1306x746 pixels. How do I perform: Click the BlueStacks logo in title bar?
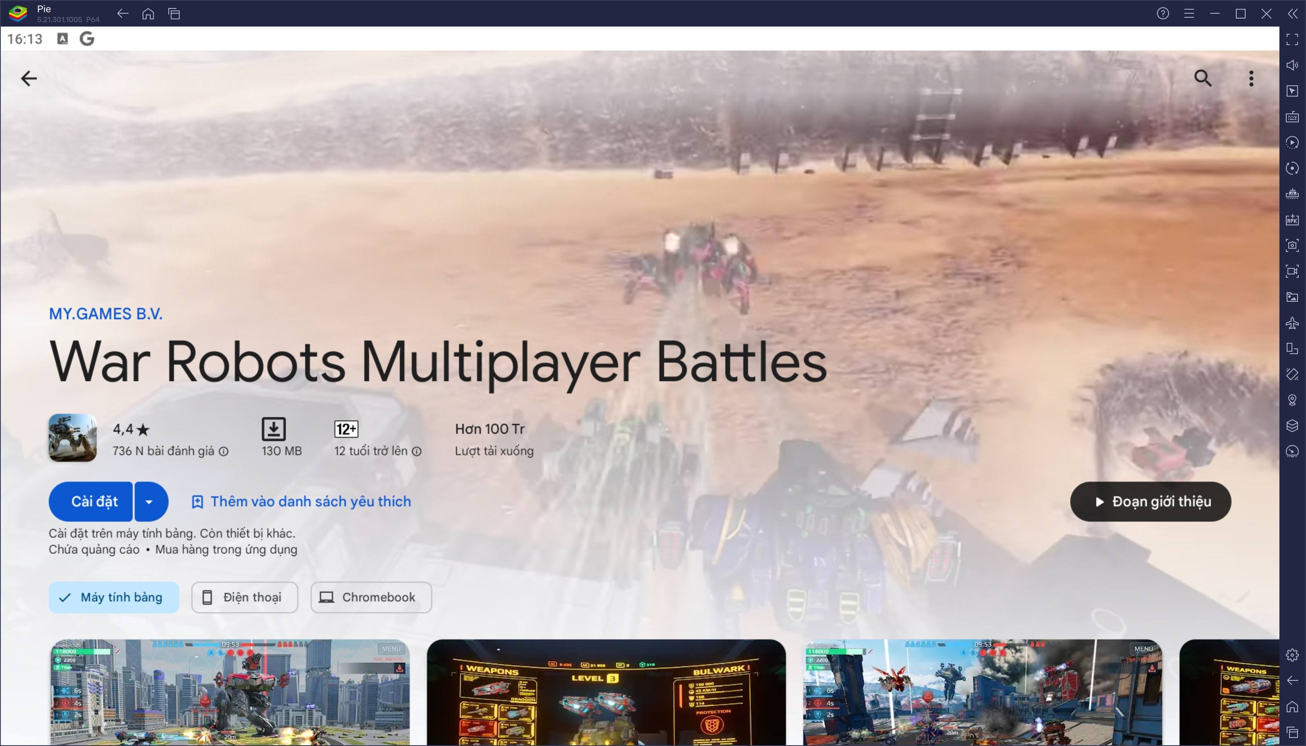17,13
